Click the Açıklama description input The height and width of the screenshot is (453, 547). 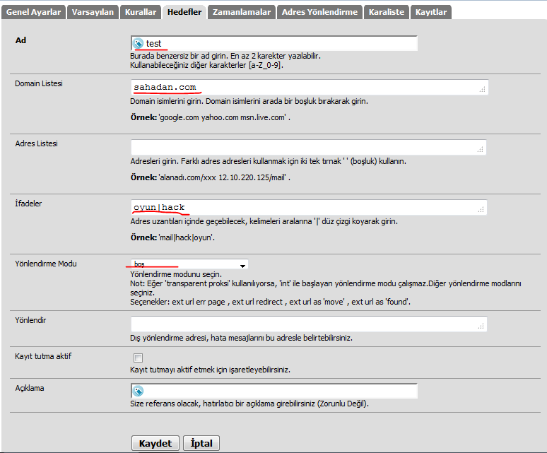click(274, 391)
